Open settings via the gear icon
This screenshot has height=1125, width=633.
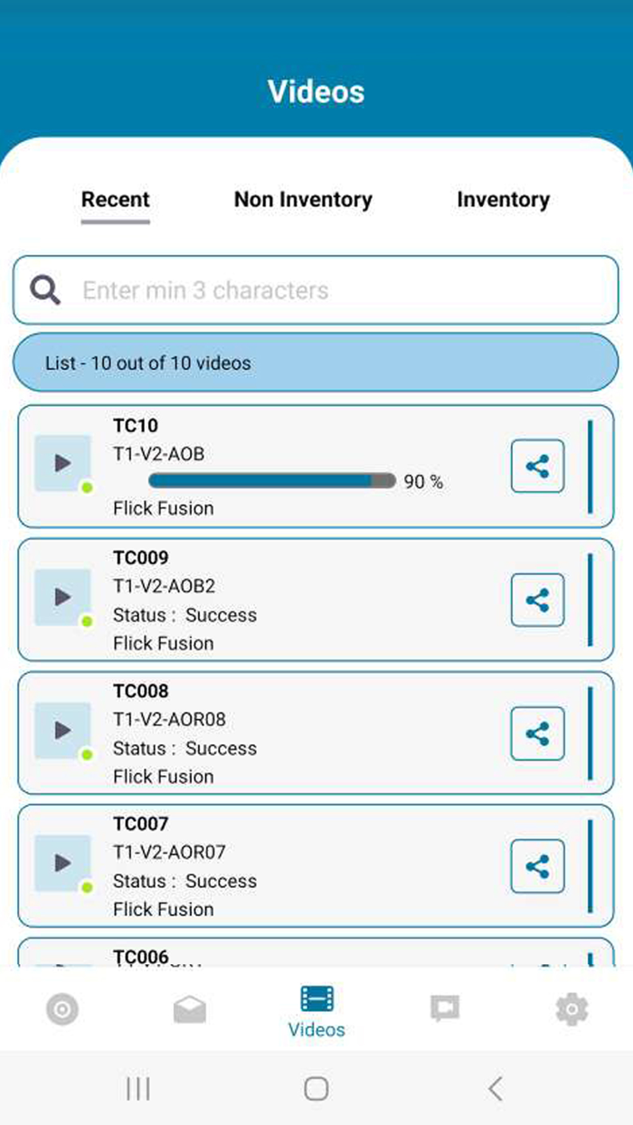click(x=572, y=1008)
